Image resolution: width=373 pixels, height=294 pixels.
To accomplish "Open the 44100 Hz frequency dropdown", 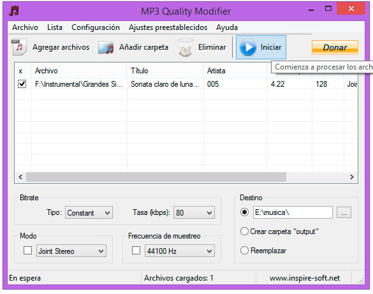I will 180,251.
